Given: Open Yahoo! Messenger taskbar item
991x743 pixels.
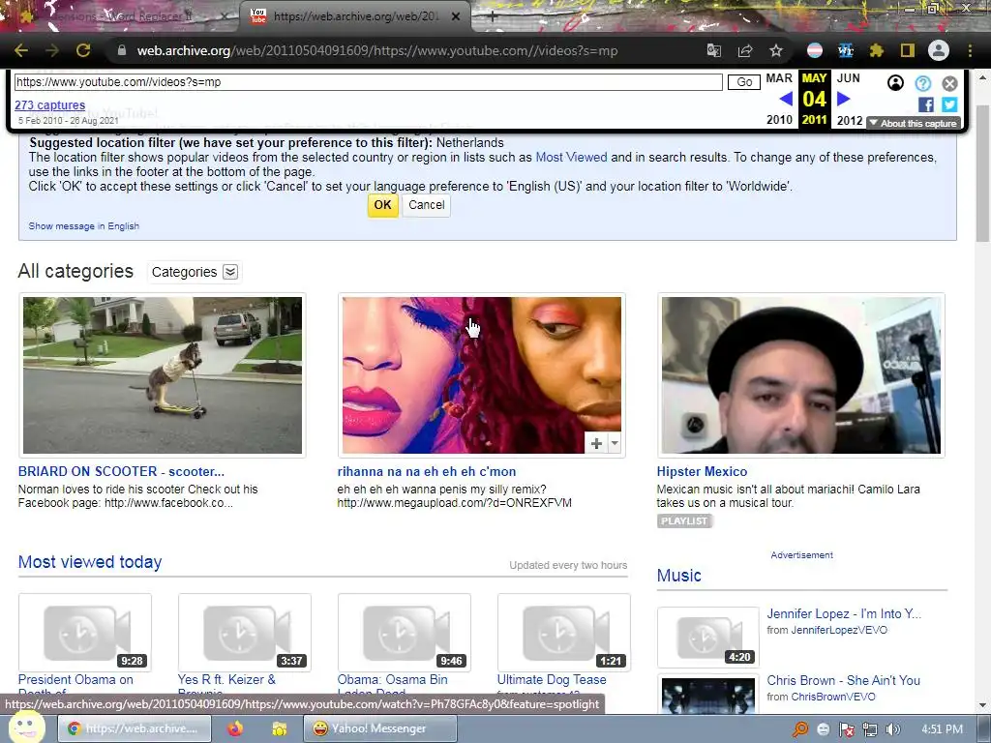Looking at the screenshot, I should pyautogui.click(x=379, y=728).
